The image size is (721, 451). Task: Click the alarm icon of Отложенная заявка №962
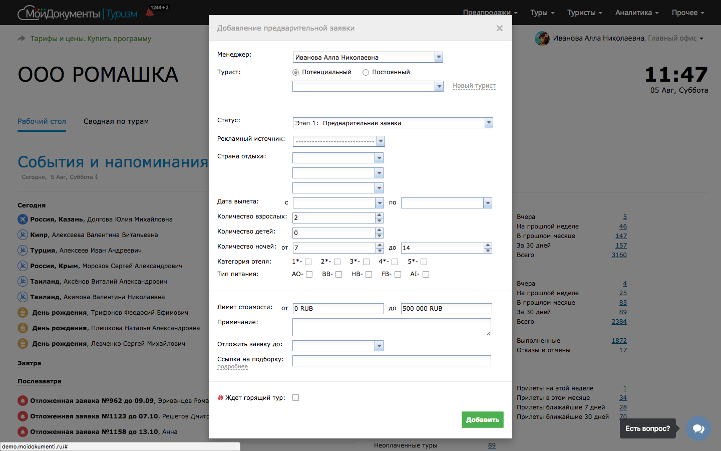coord(22,400)
